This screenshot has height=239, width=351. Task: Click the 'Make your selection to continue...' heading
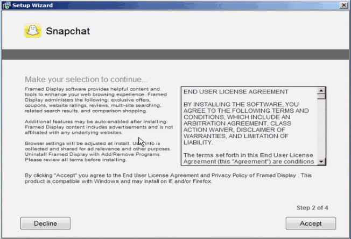[86, 79]
